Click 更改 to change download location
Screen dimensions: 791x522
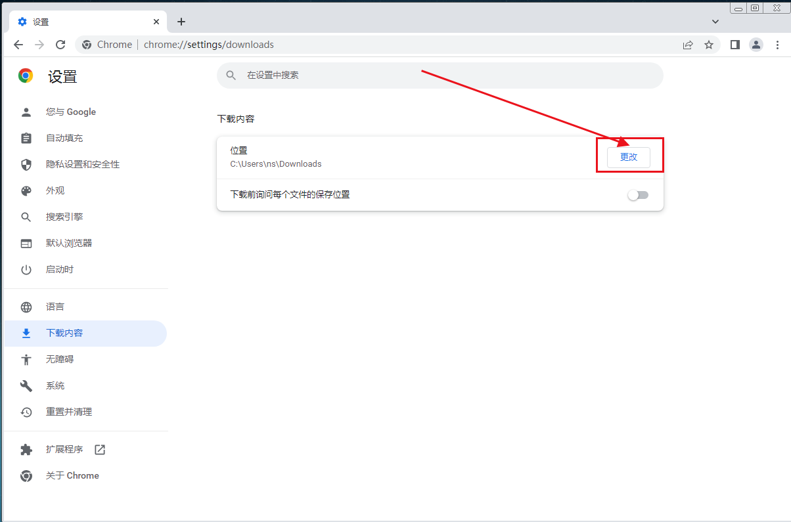tap(629, 157)
